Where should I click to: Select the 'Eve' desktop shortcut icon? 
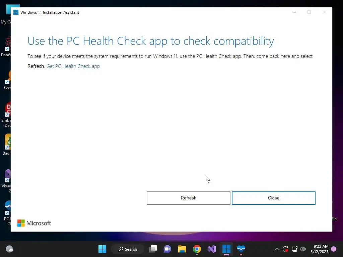point(7,80)
